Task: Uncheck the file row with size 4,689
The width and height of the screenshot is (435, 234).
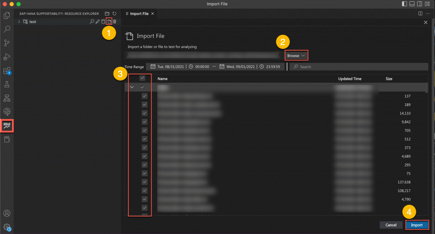Action: pyautogui.click(x=144, y=156)
